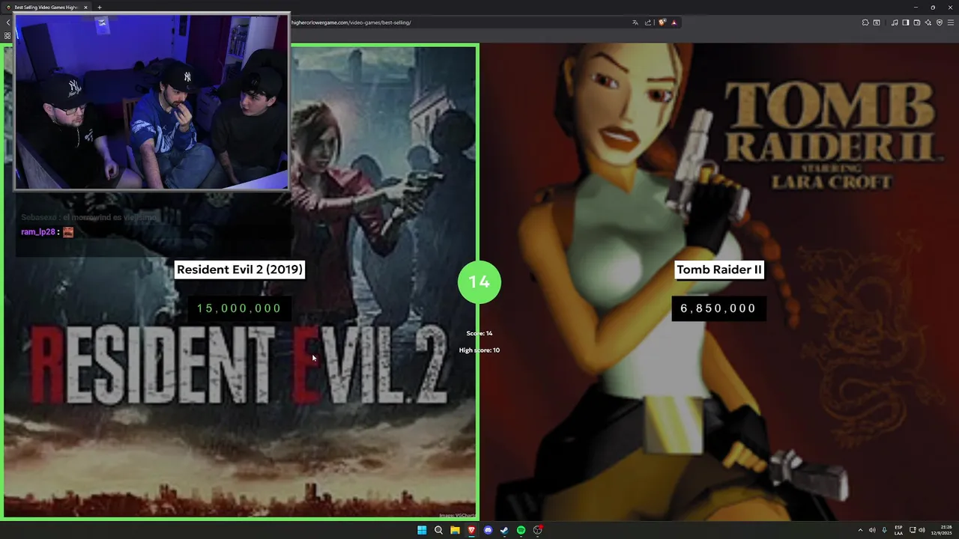Image resolution: width=959 pixels, height=539 pixels.
Task: Click ram_lp28 username in chat overlay
Action: (38, 232)
